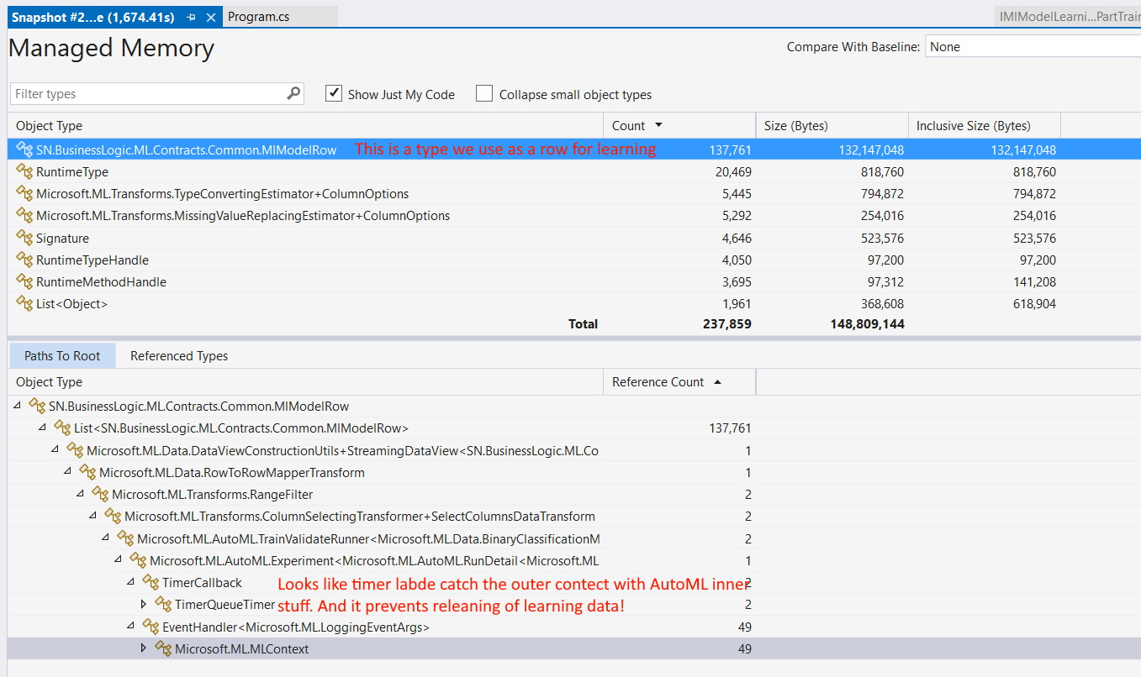Click the 618,904 inclusive size cell

point(1035,304)
